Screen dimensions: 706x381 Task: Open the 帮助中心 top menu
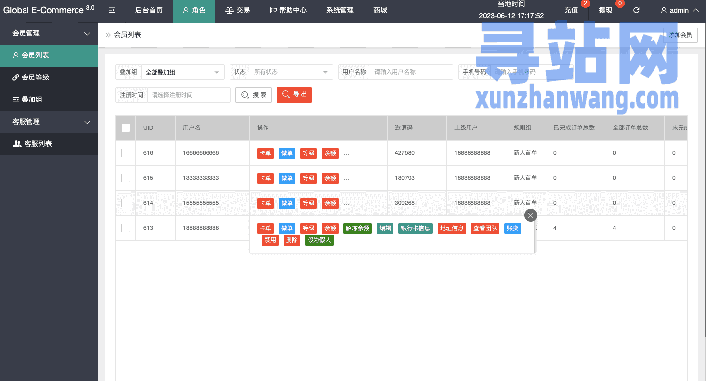coord(288,10)
